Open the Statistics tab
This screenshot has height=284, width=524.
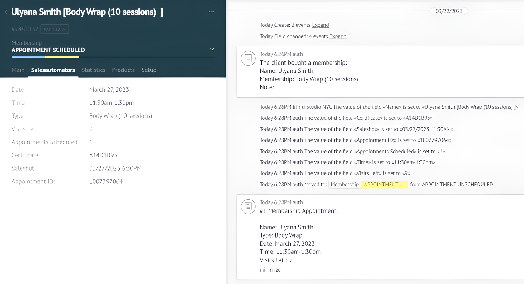(93, 70)
